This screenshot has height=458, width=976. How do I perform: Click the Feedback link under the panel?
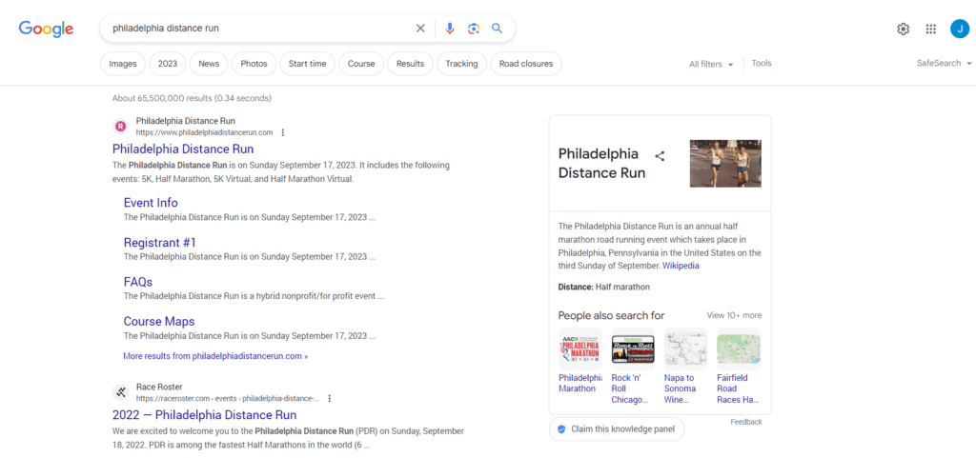pyautogui.click(x=746, y=422)
